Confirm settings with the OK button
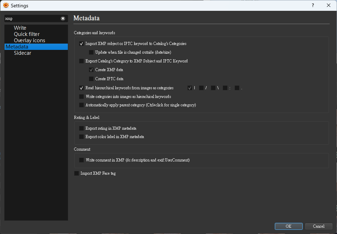 click(x=288, y=226)
